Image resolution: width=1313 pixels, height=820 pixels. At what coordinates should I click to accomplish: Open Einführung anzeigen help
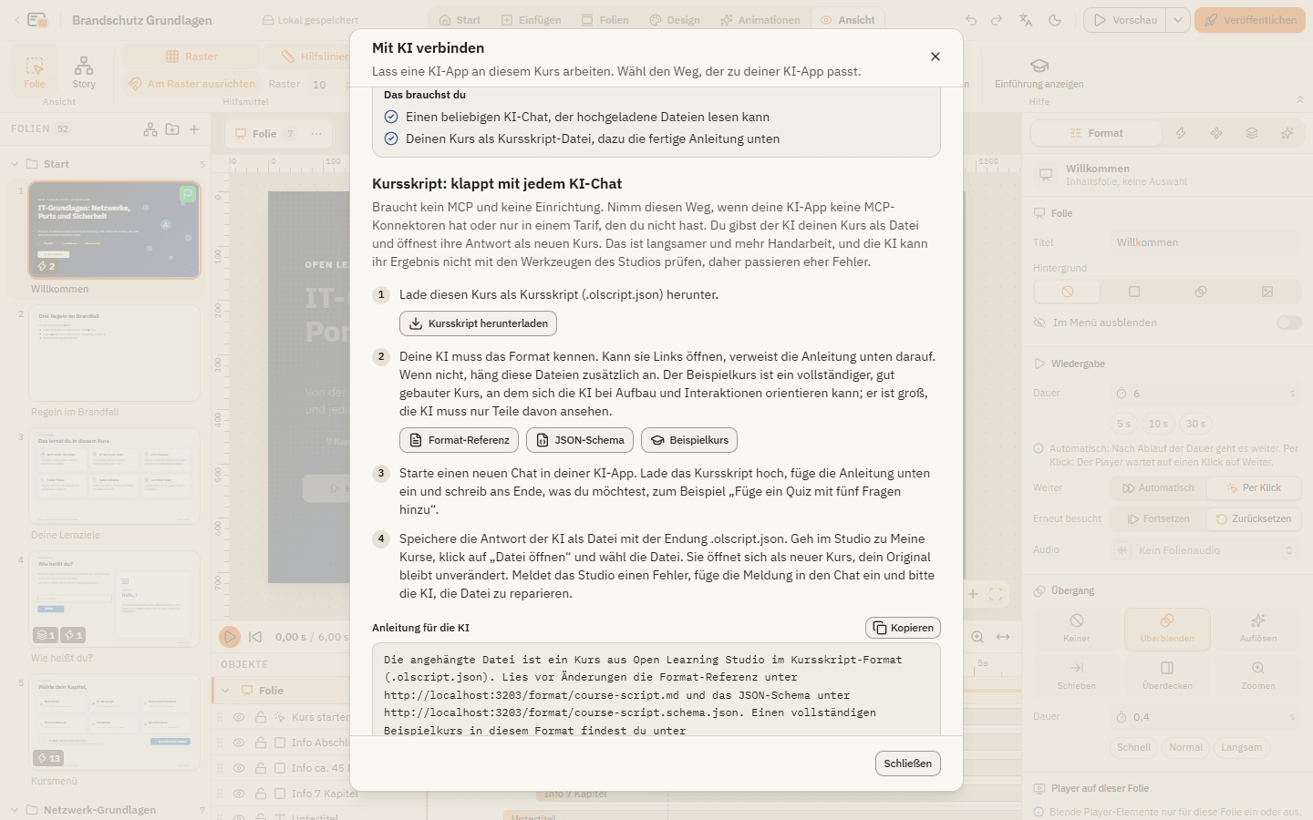click(1039, 73)
